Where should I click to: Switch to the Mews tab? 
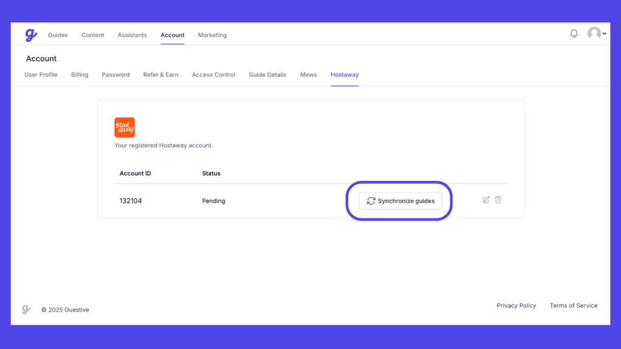tap(309, 75)
